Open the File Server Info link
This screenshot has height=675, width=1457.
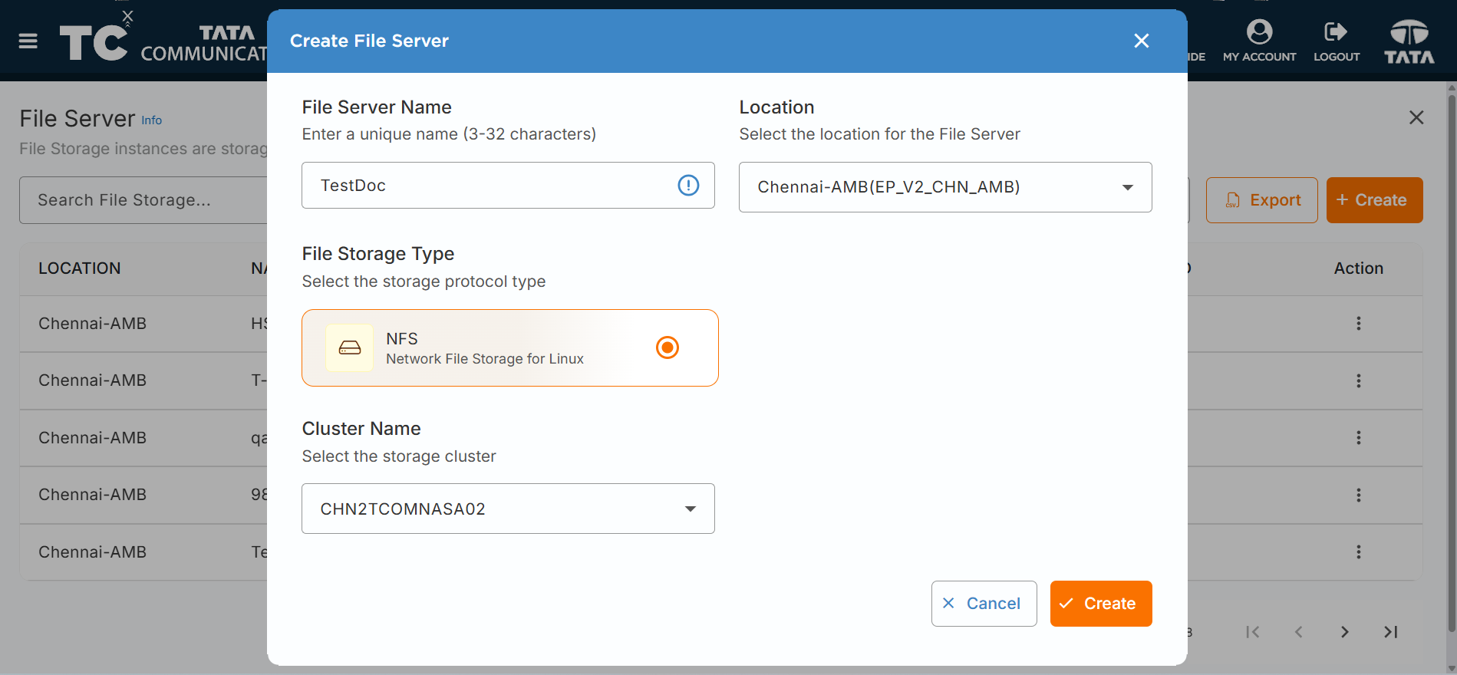(151, 120)
